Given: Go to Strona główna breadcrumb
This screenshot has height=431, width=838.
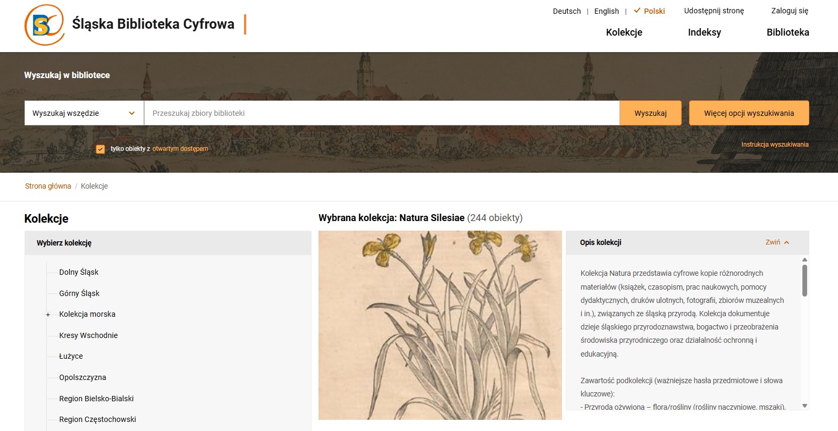Looking at the screenshot, I should click(48, 186).
